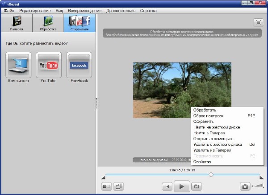Viewport: 268px width, 195px height.
Task: Click the Компьютер save destination icon
Action: coord(18,65)
